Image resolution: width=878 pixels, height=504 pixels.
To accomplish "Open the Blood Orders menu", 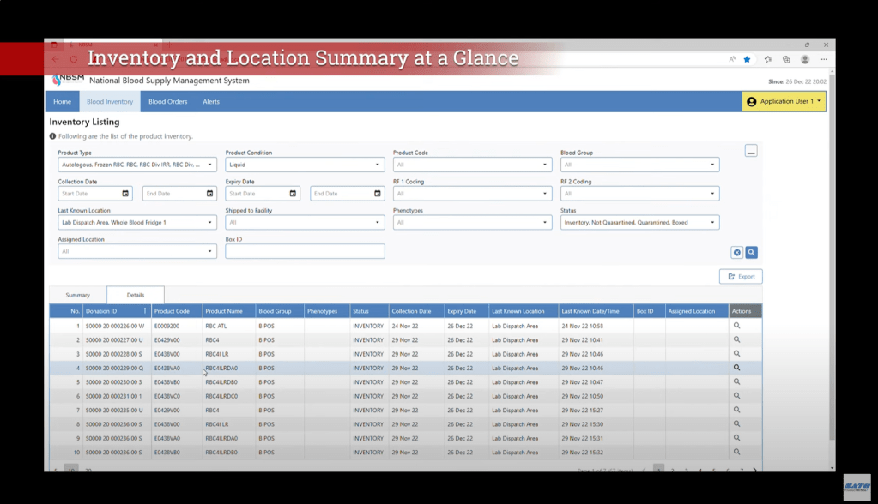I will tap(167, 101).
